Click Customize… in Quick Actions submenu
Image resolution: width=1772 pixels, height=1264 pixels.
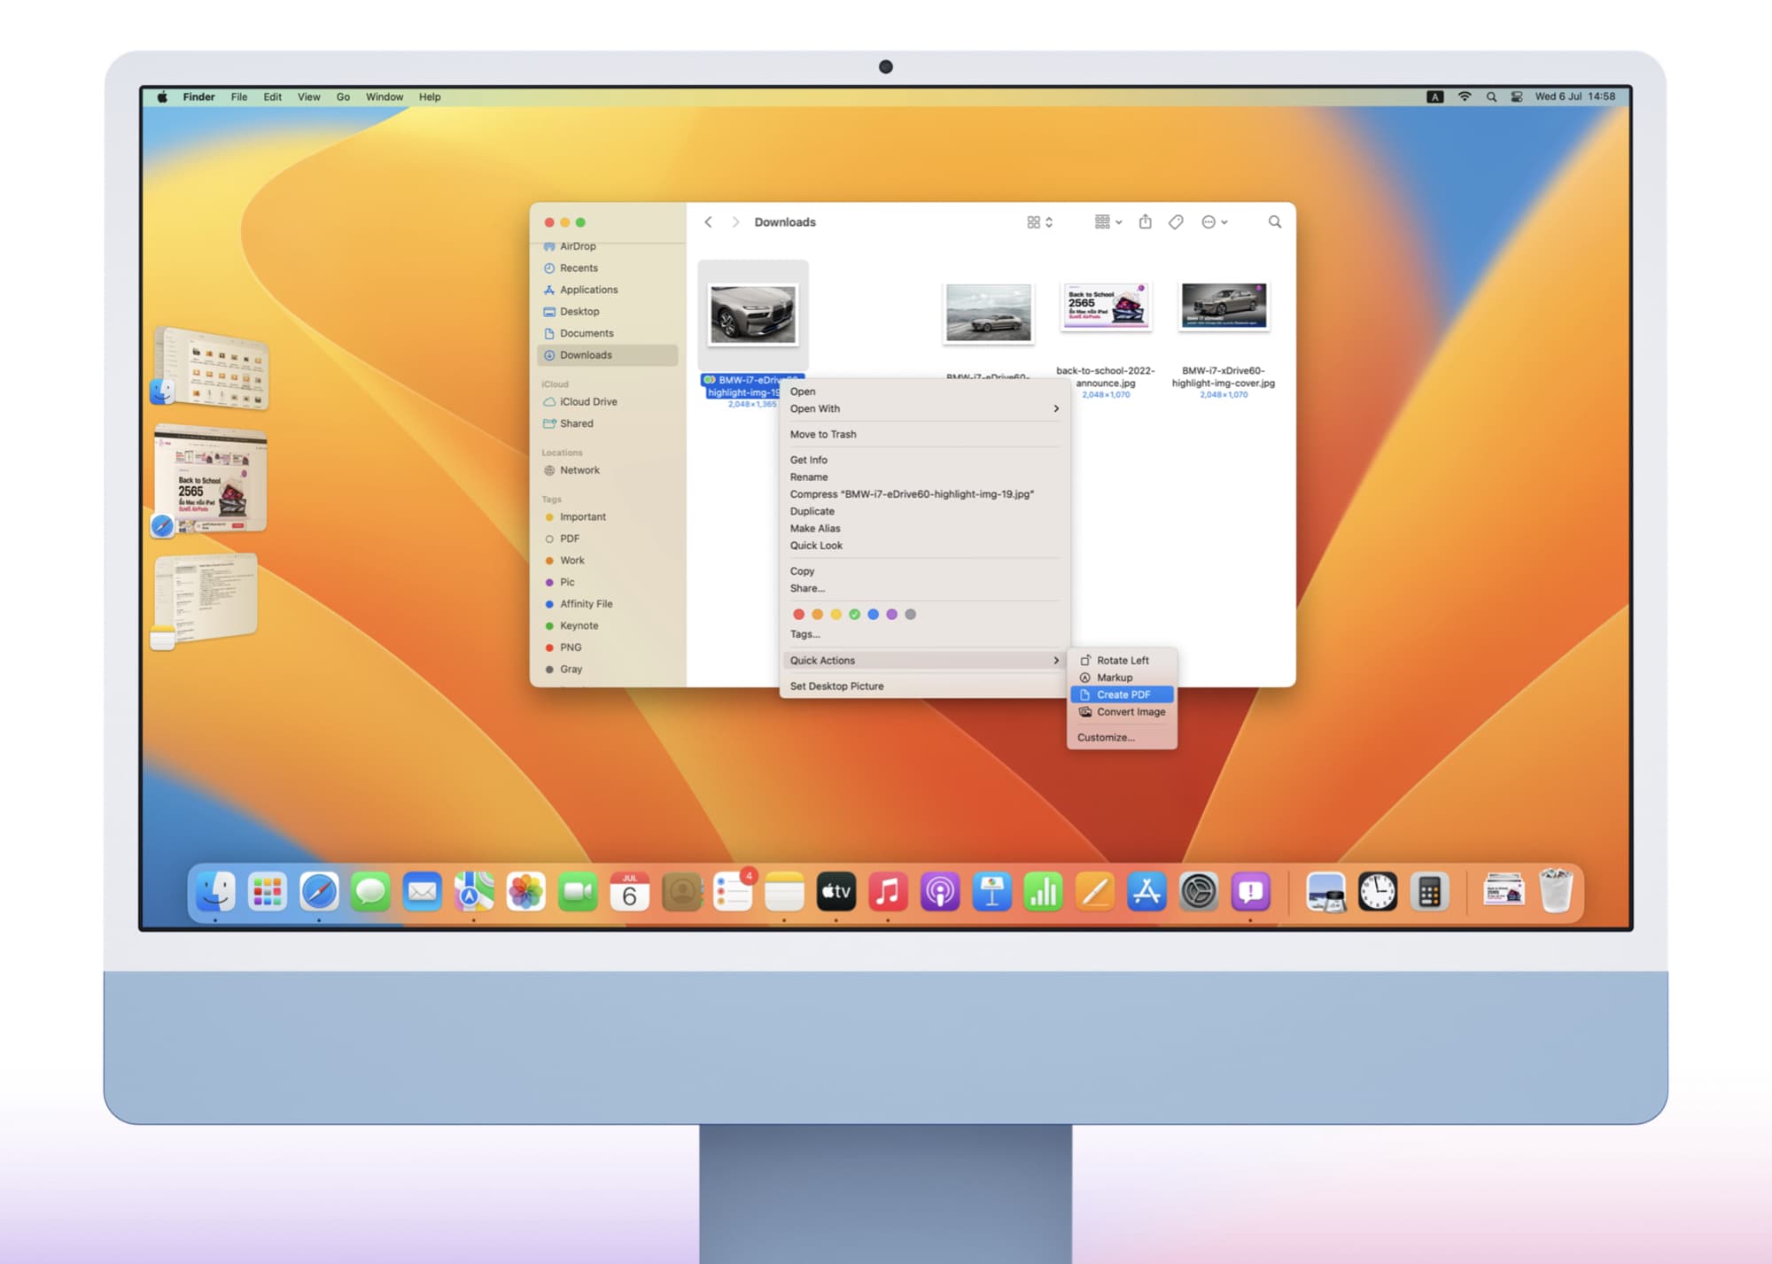click(1106, 737)
